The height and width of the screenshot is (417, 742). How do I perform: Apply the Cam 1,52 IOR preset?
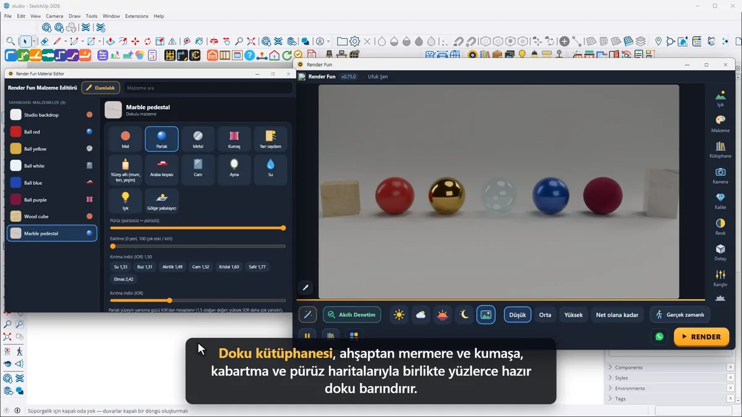[x=200, y=267]
